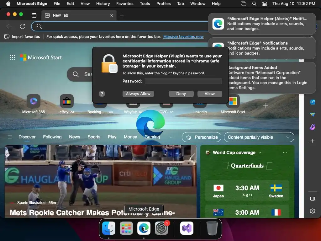Open Launchpad from the Dock
321x241 pixels.
tap(126, 228)
